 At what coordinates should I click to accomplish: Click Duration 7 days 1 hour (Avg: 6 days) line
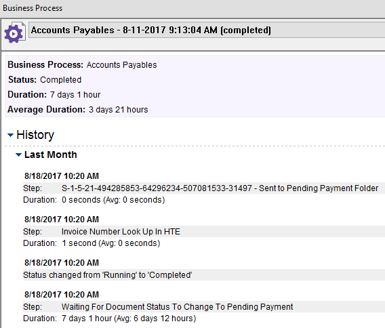point(110,319)
